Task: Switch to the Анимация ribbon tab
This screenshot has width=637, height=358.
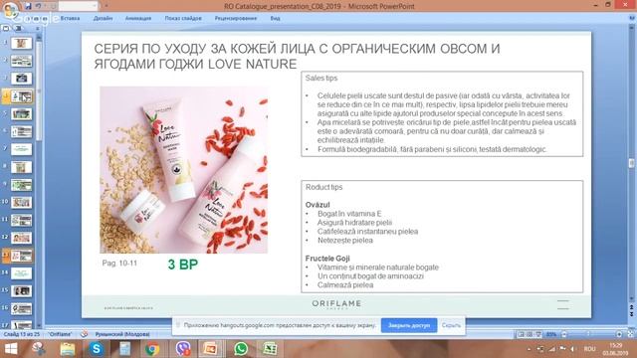Action: [138, 18]
